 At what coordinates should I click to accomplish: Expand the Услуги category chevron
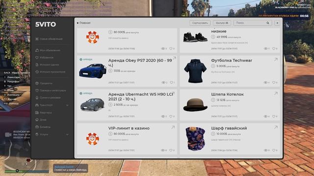pyautogui.click(x=67, y=134)
